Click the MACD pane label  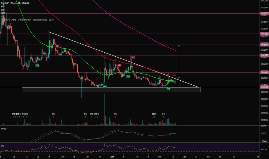pos(4,129)
